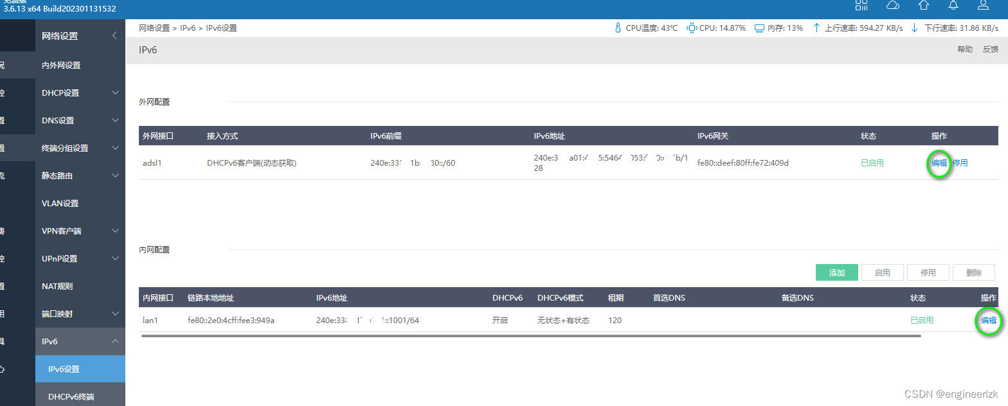1008x406 pixels.
Task: Click DHCPv6客户端(动态获取) access mode cell
Action: (251, 163)
